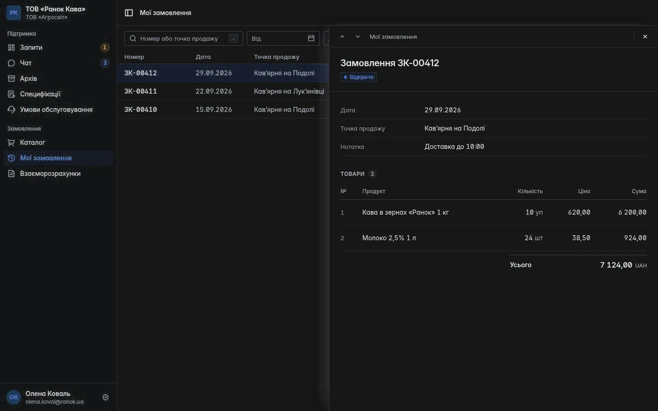Go to previous order with up chevron
The width and height of the screenshot is (658, 411).
(x=342, y=37)
